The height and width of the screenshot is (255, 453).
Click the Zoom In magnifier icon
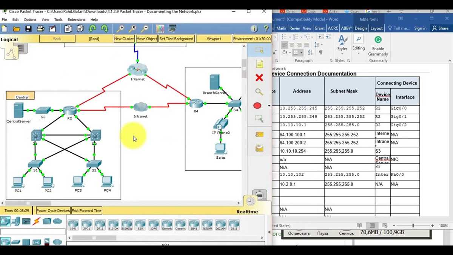120,29
